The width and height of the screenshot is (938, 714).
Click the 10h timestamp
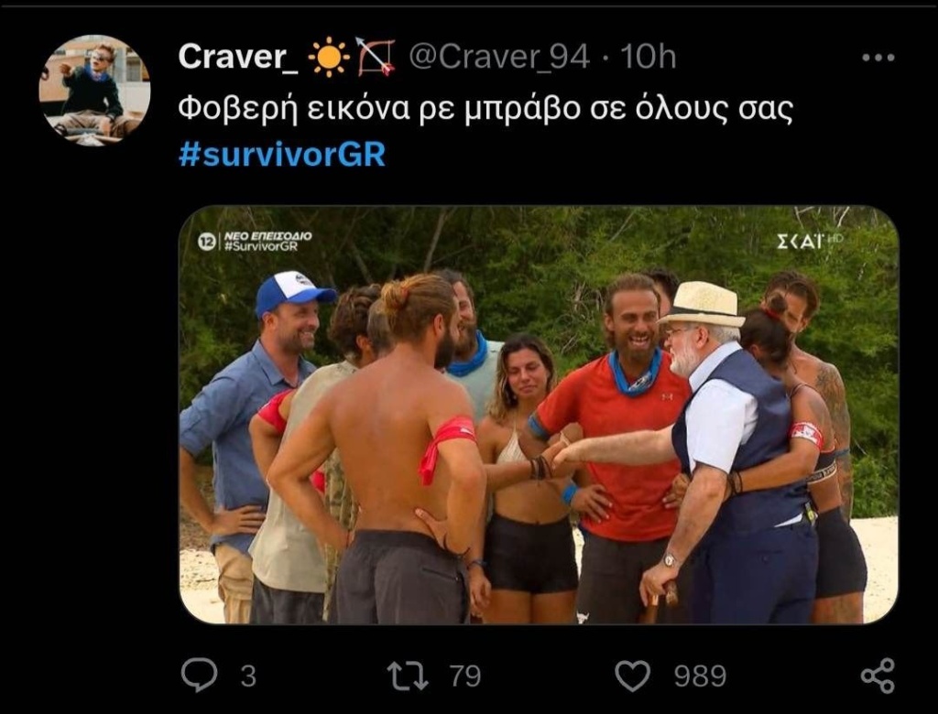click(x=648, y=57)
